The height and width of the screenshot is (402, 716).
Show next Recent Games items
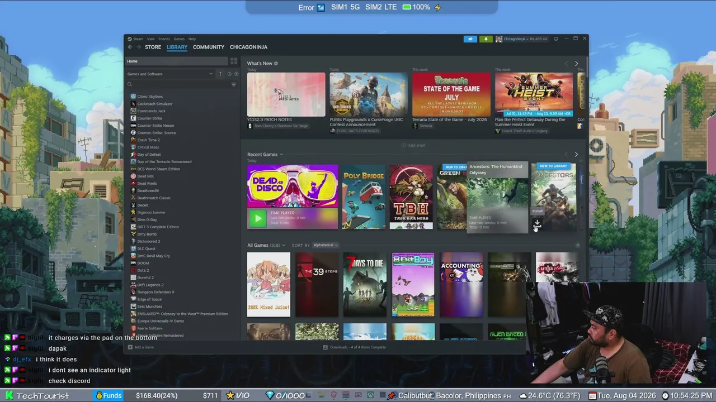tap(576, 155)
